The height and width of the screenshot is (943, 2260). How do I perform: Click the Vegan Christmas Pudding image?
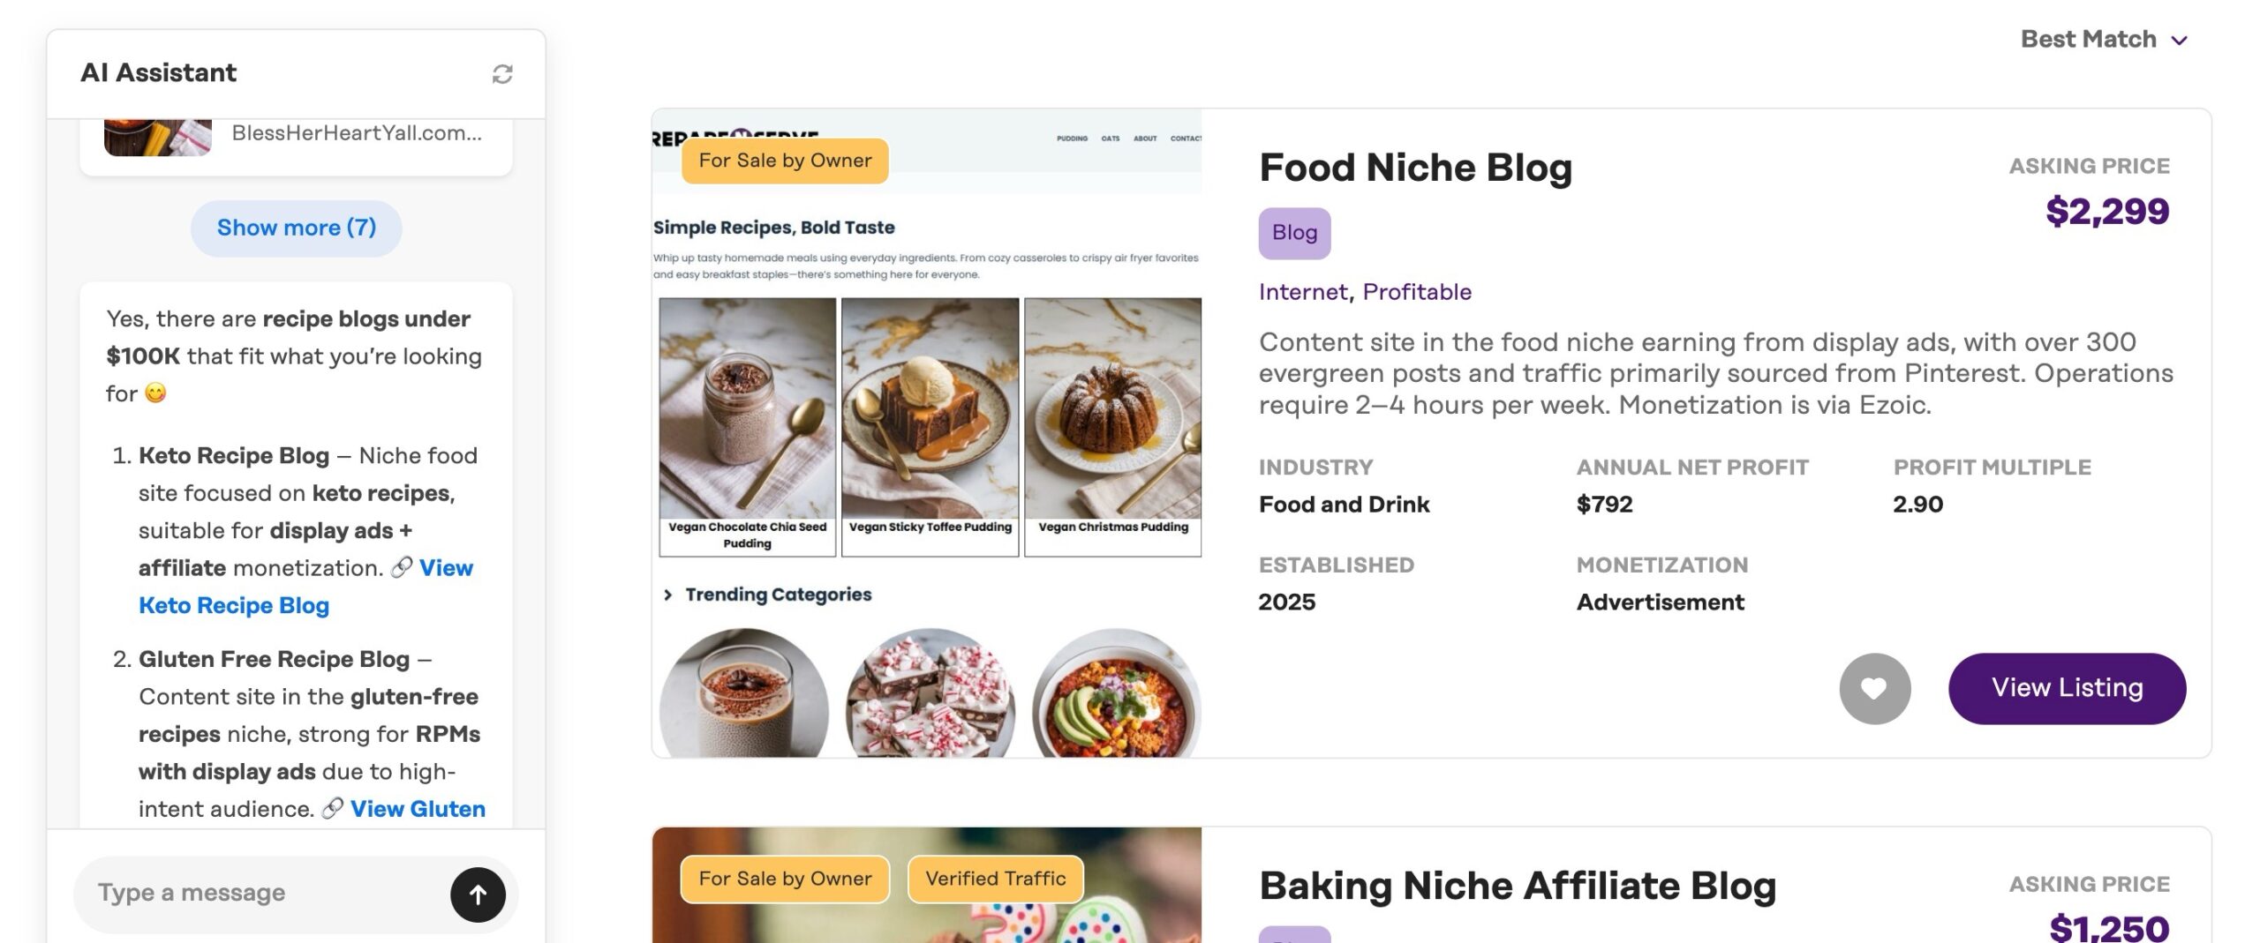pos(1112,408)
